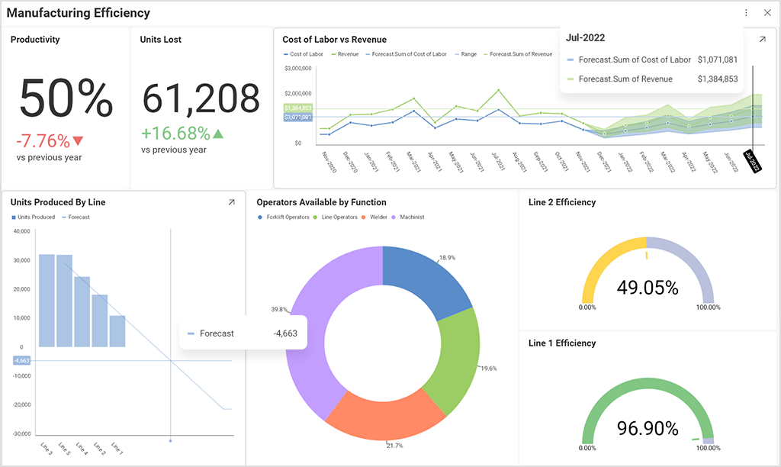Click the Forecast.Sum of Cost of Labor legend marker
Image resolution: width=781 pixels, height=467 pixels.
tap(368, 54)
